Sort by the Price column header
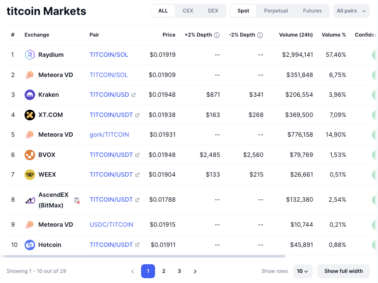This screenshot has width=378, height=283. [169, 35]
